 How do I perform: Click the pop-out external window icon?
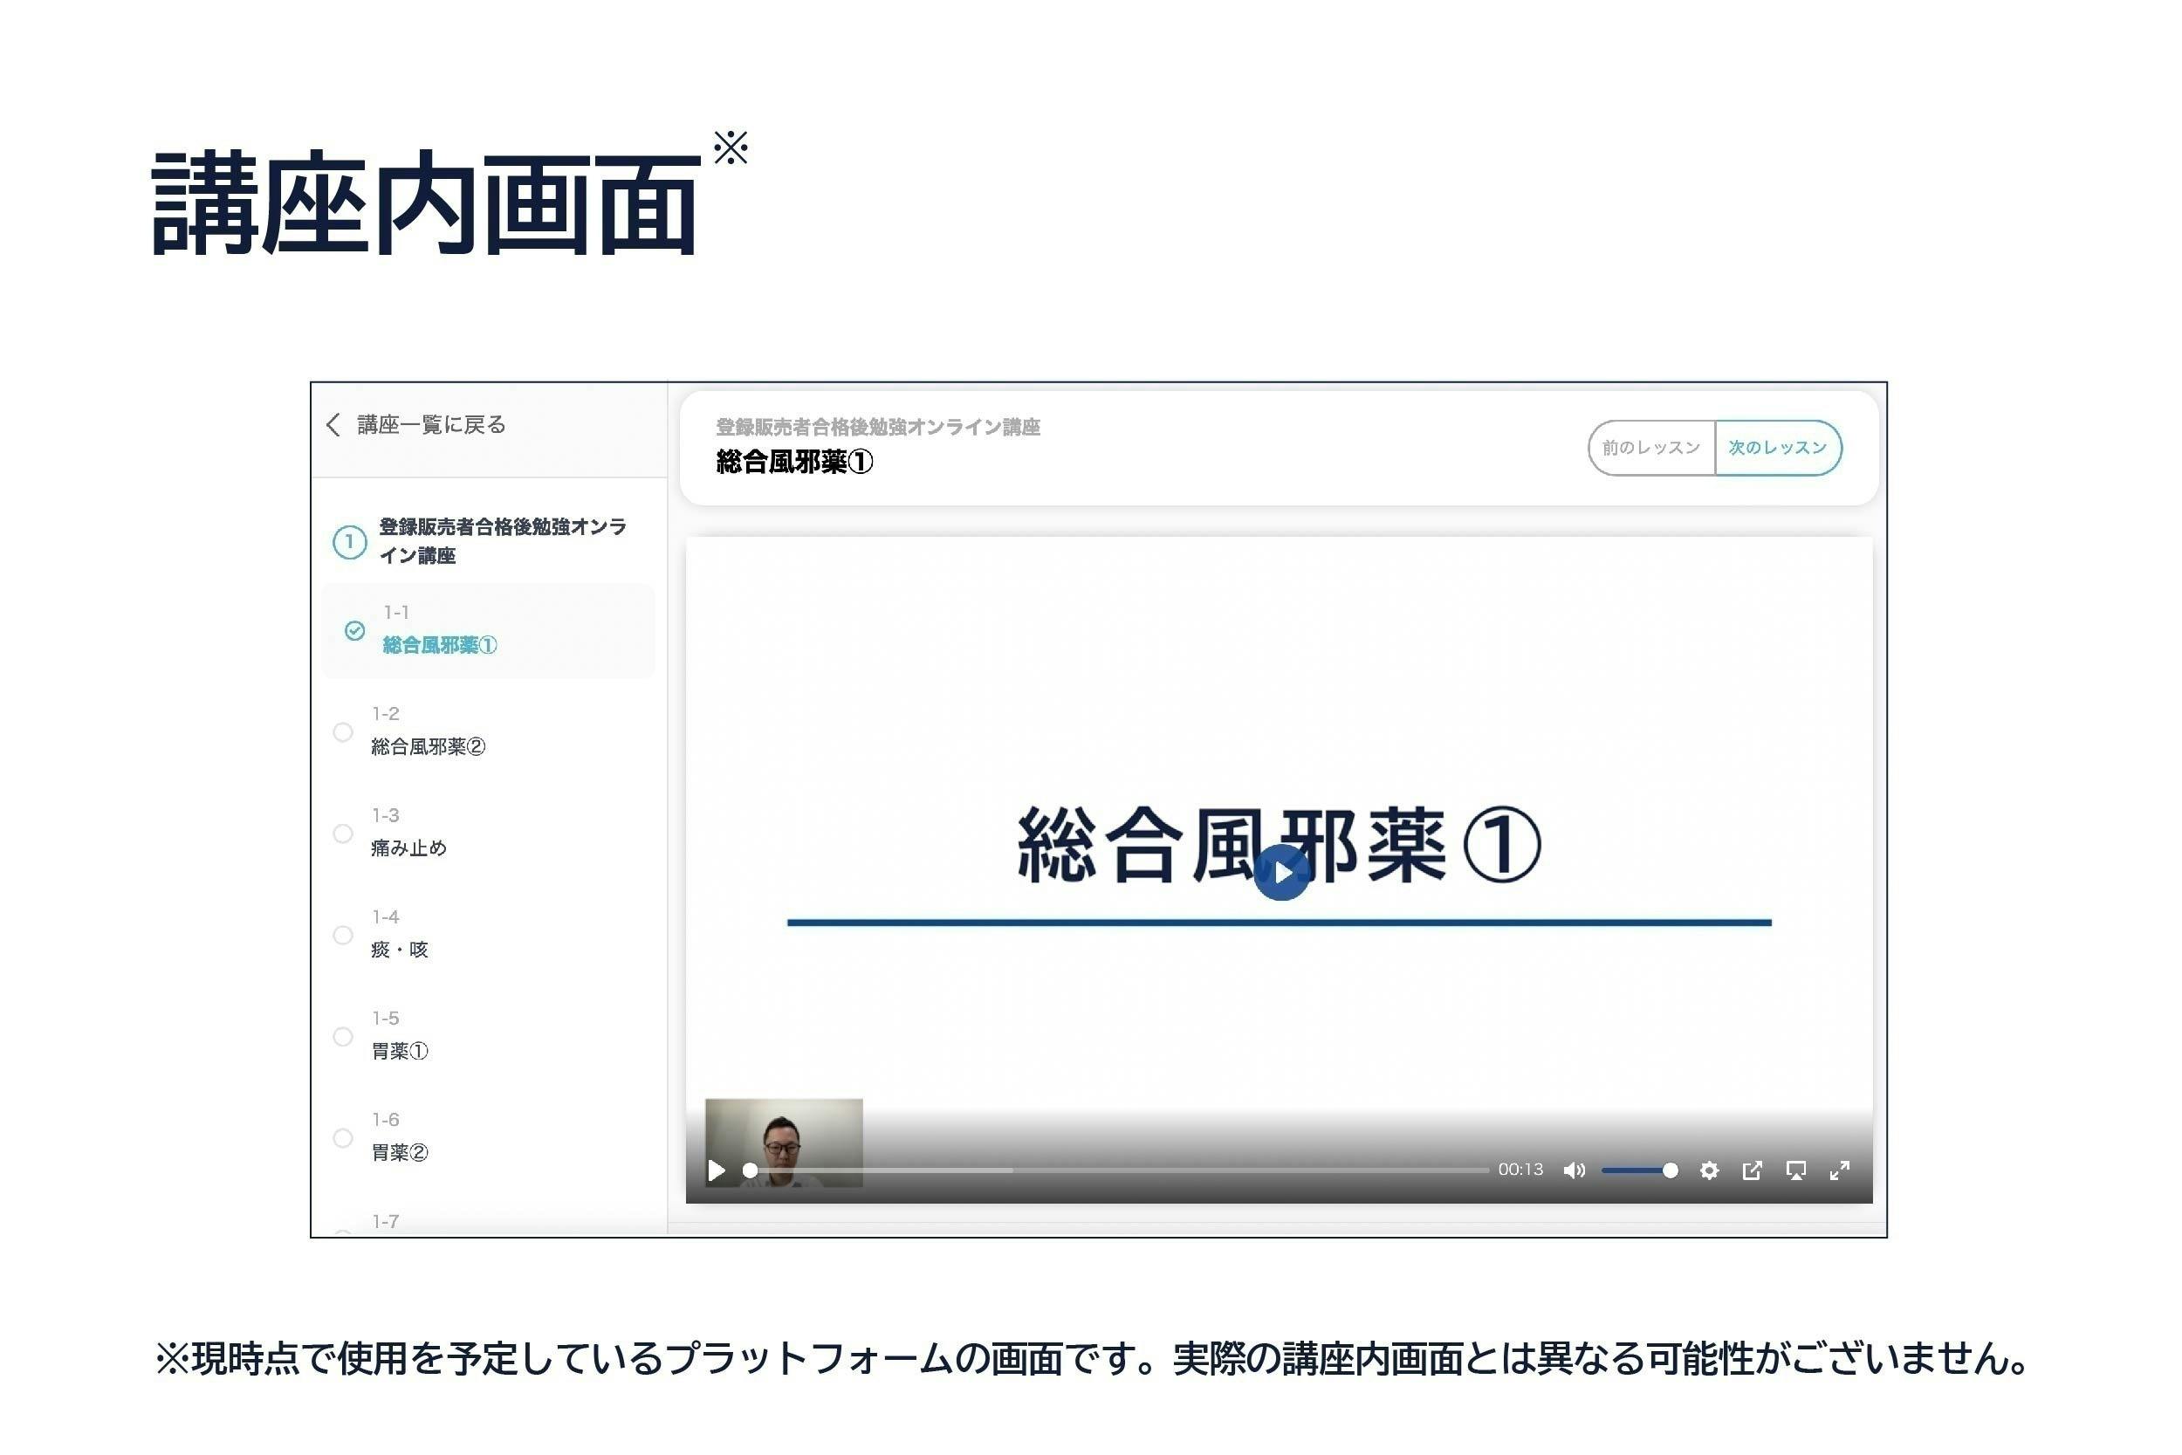1752,1170
